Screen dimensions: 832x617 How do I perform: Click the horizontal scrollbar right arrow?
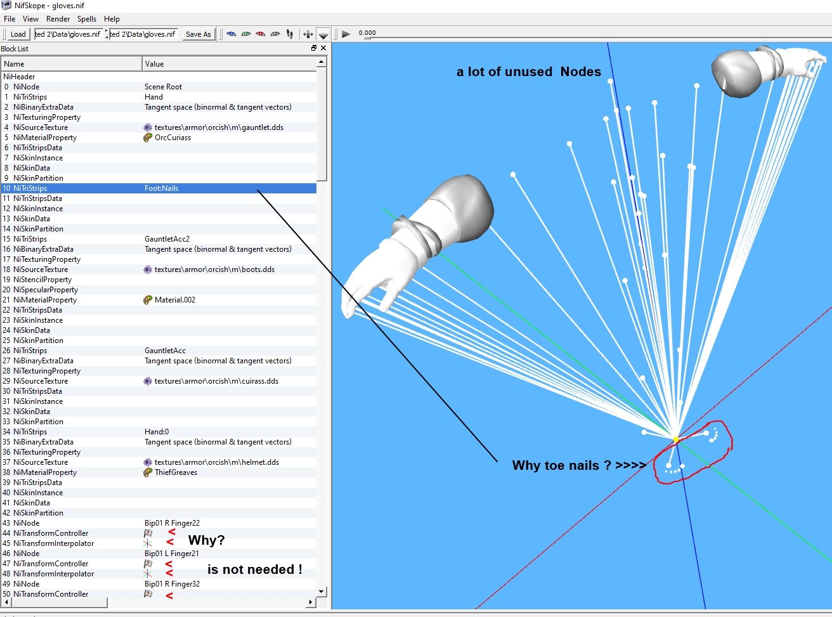tap(311, 602)
